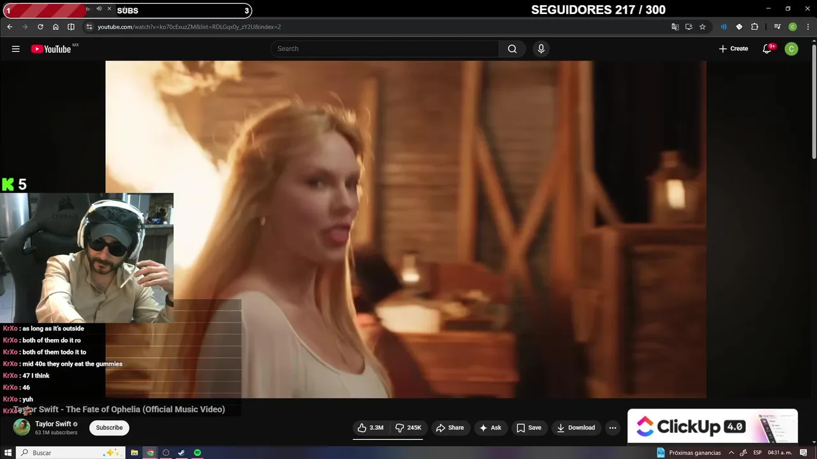Reload the page with the refresh icon
817x459 pixels.
[x=40, y=27]
